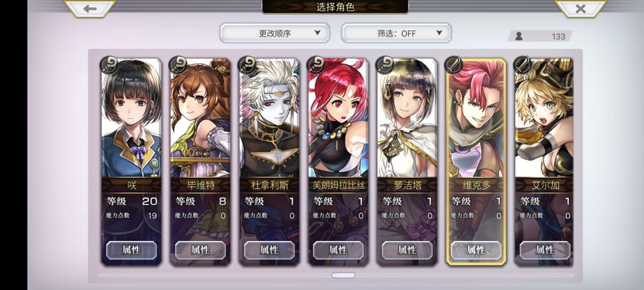Select the 萝洁塔 character portrait
The image size is (644, 290).
(x=407, y=118)
